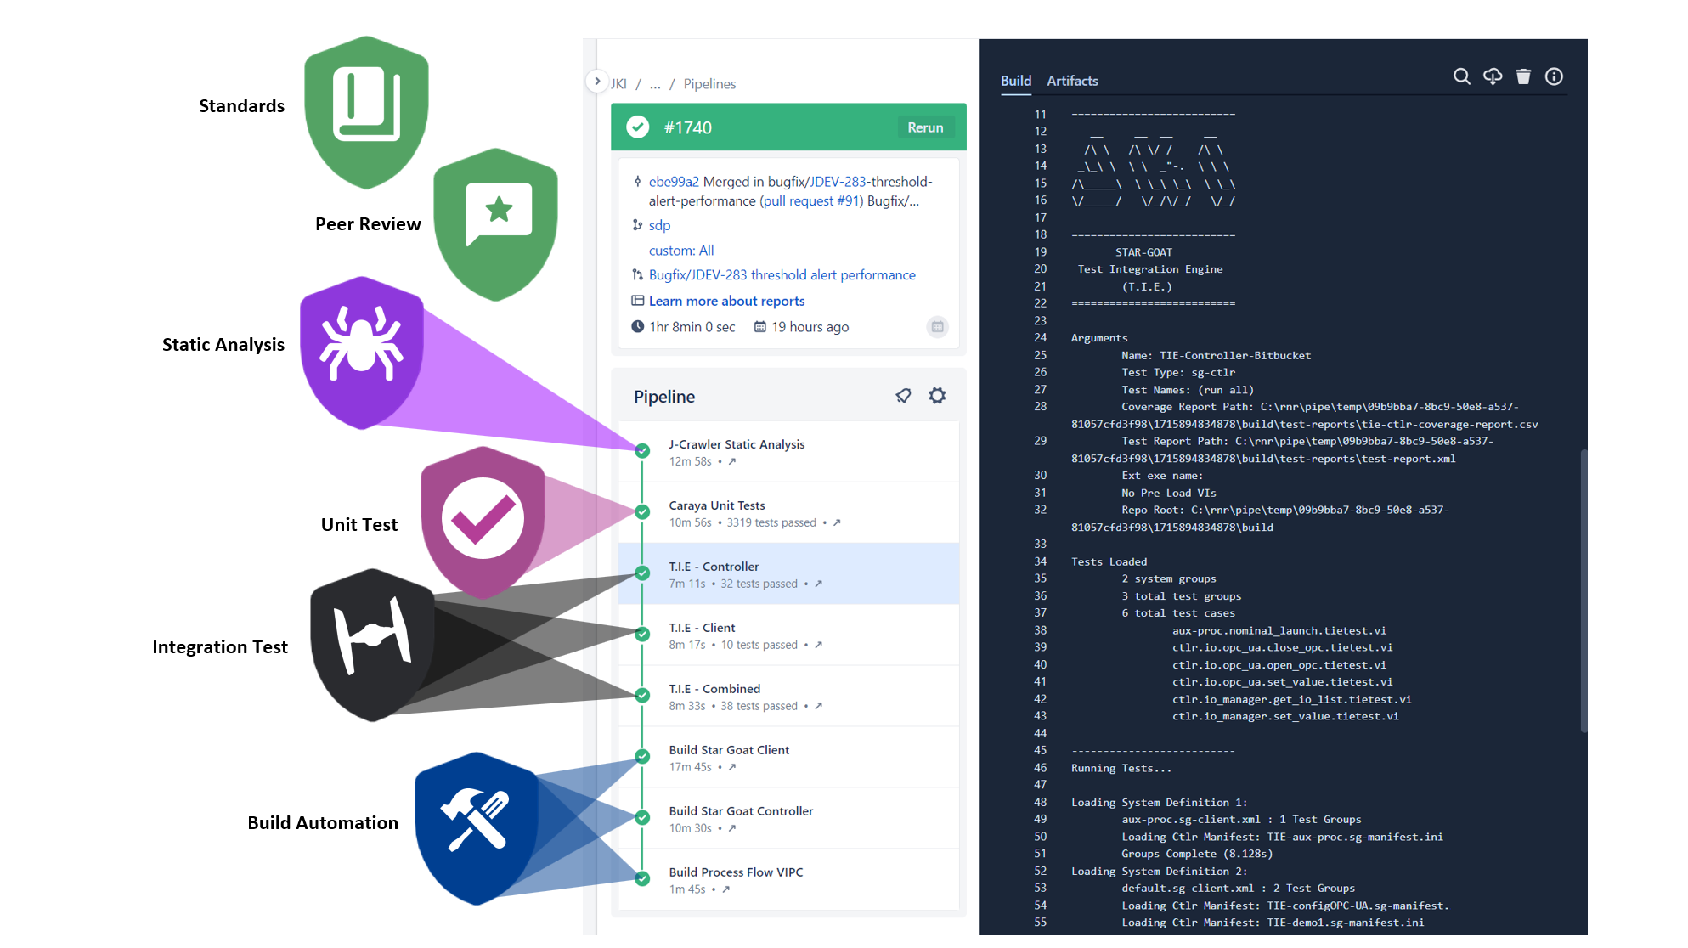Open Learn more about reports
The image size is (1688, 948).
pos(726,301)
